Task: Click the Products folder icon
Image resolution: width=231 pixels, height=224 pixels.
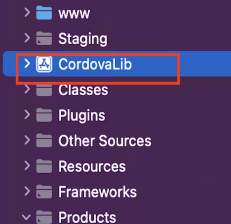Action: (x=44, y=217)
